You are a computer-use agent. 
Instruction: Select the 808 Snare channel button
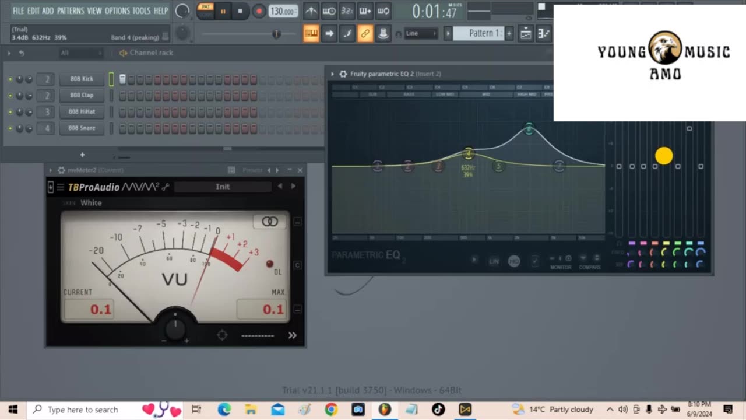click(x=82, y=128)
